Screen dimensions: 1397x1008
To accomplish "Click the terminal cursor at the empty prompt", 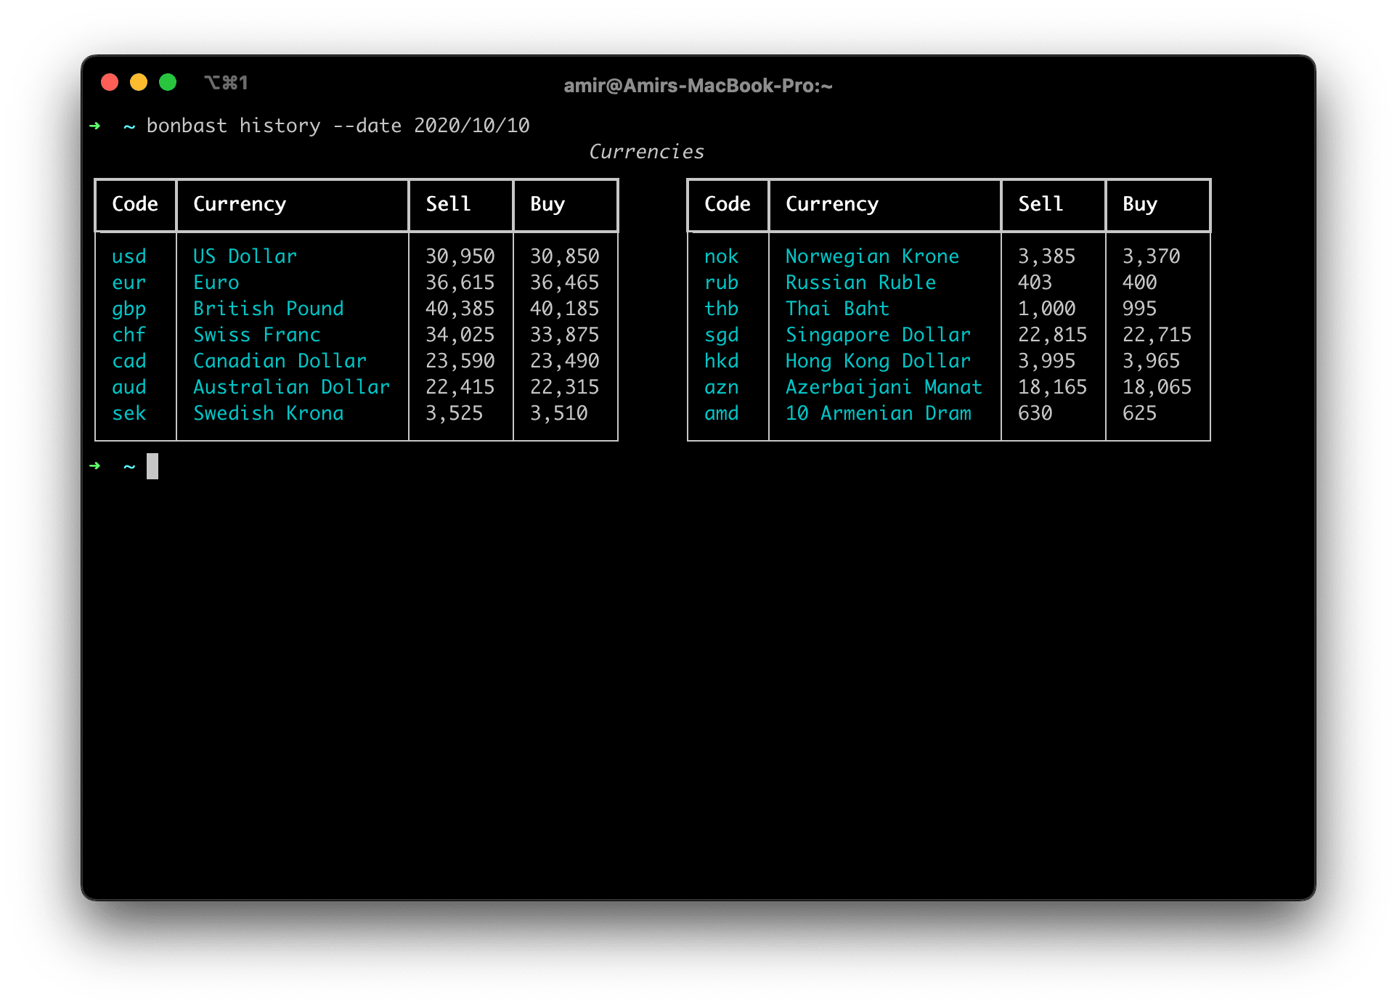I will pyautogui.click(x=152, y=466).
